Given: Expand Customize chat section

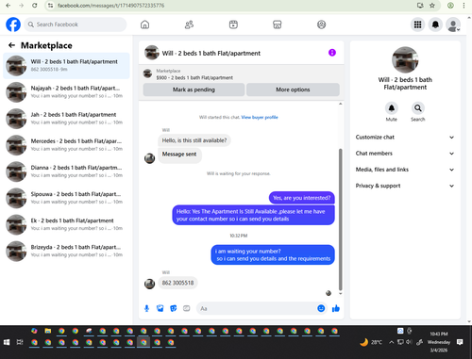Looking at the screenshot, I should pos(405,138).
